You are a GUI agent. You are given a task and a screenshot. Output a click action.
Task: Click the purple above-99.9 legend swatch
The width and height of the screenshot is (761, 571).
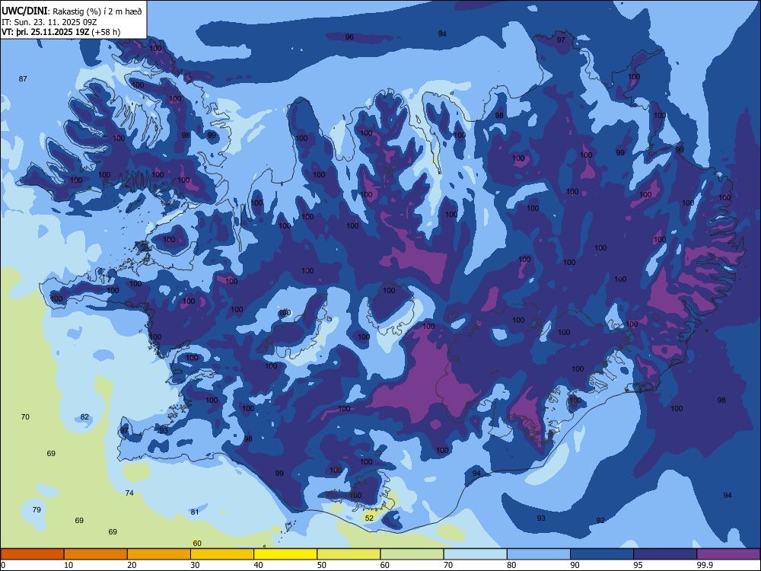tap(728, 554)
